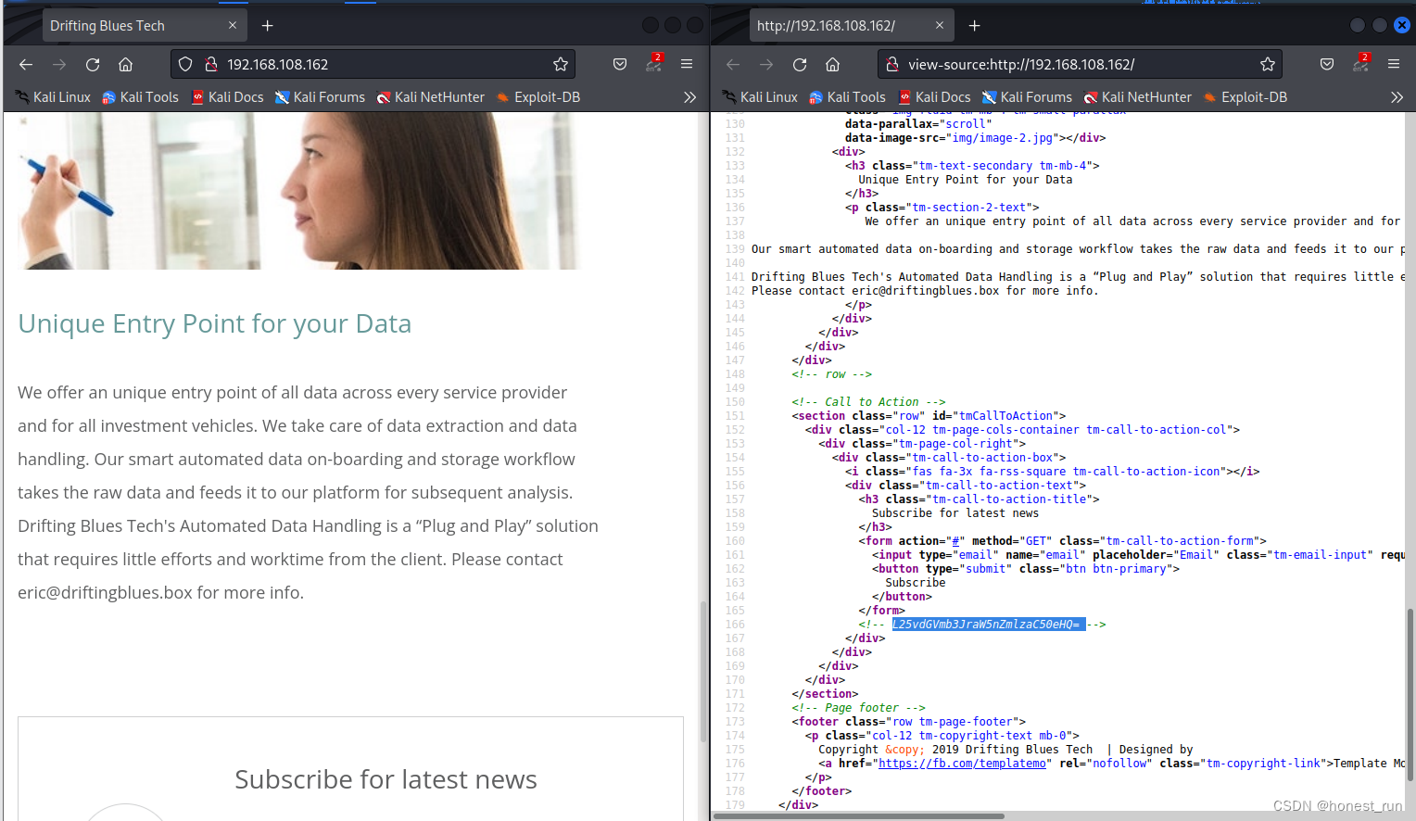Open tracking protection shield in left window
The height and width of the screenshot is (821, 1416).
point(185,64)
